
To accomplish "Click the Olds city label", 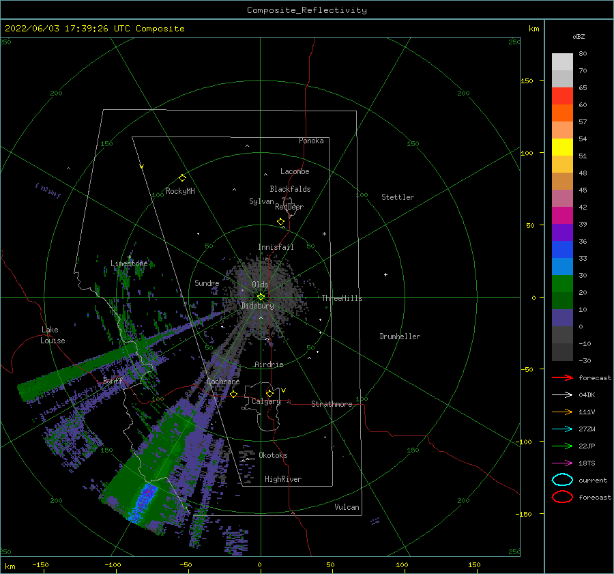I will (260, 285).
